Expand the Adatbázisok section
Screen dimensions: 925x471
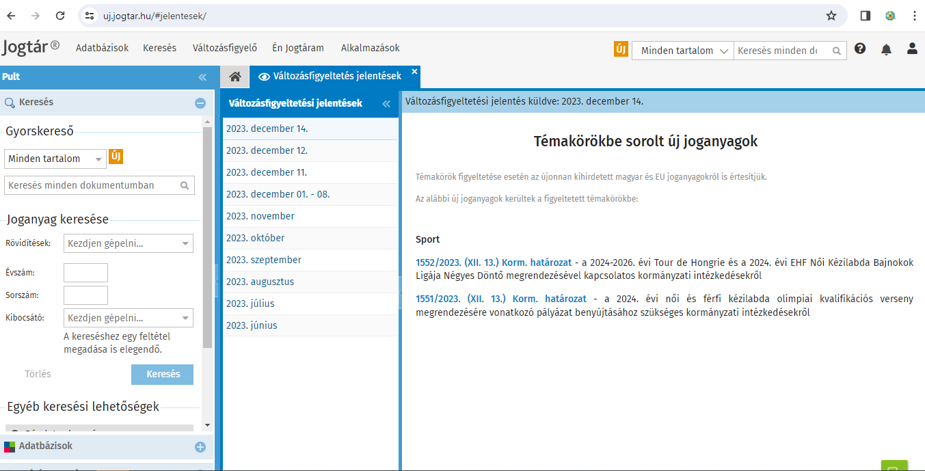point(200,447)
